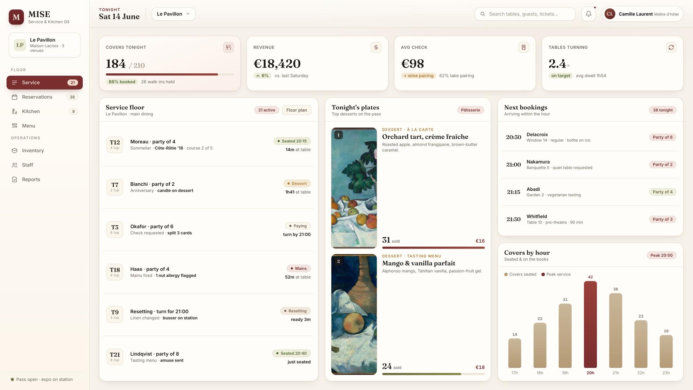Screen dimensions: 693x390
Task: Click the T3 table badge
Action: 115,230
